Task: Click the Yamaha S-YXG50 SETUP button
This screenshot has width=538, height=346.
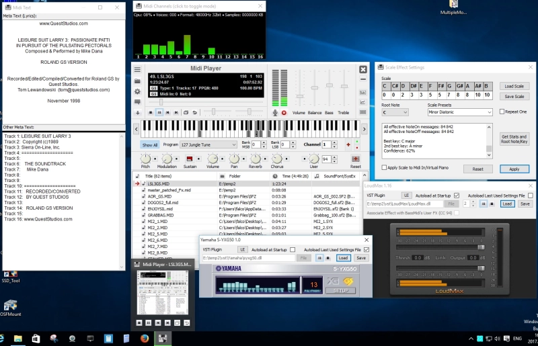Action: click(x=341, y=290)
